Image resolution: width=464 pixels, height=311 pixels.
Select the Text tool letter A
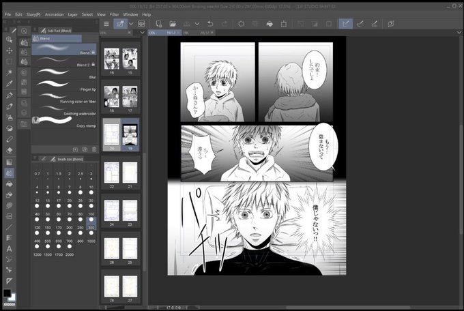9,249
